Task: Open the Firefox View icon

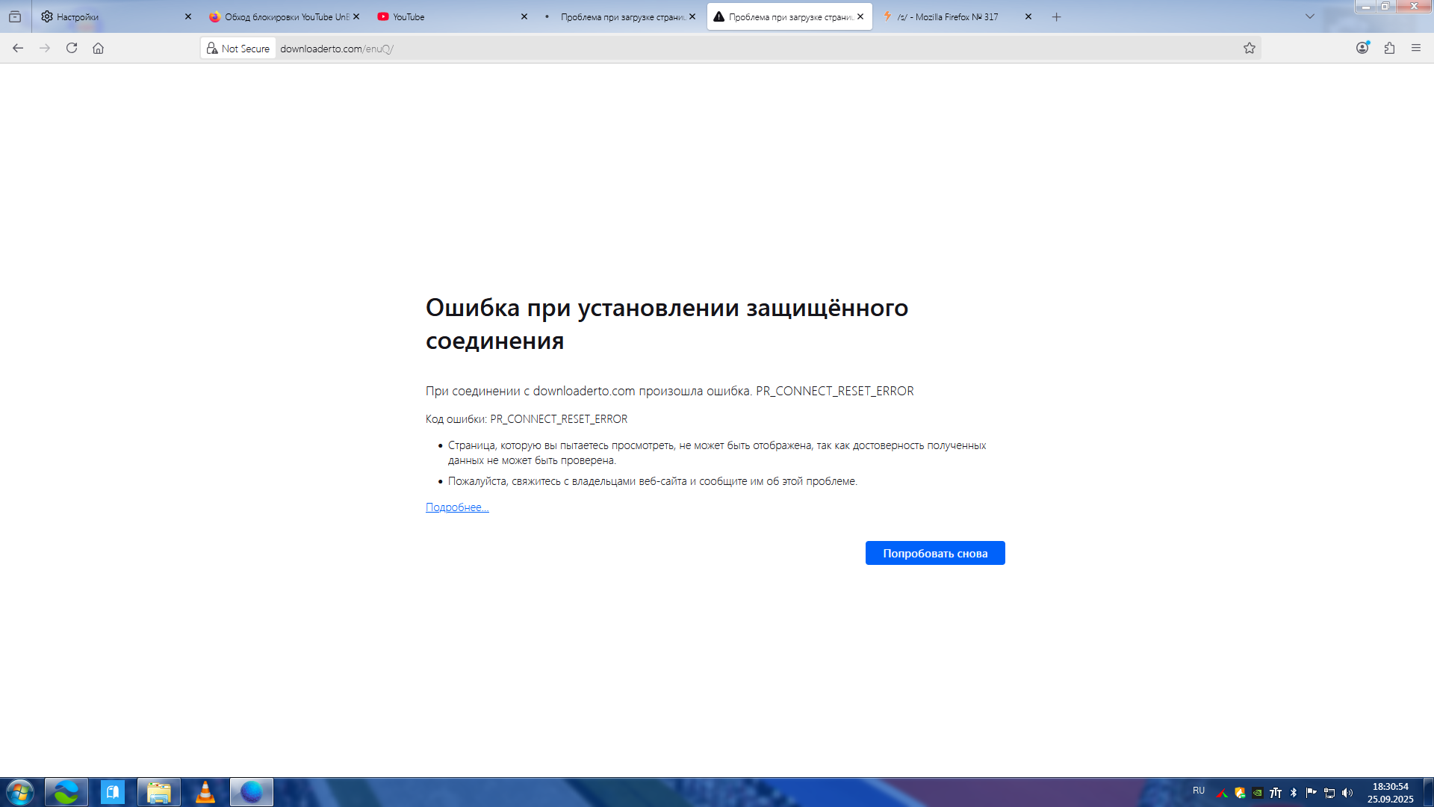Action: tap(15, 16)
